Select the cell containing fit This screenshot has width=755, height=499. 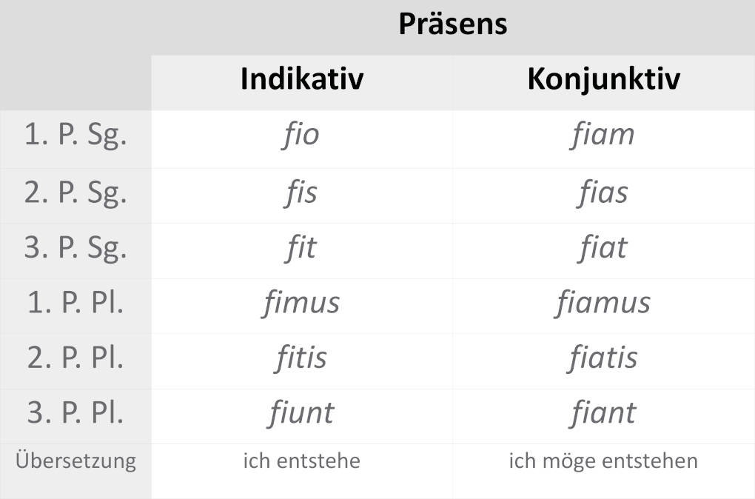click(301, 248)
